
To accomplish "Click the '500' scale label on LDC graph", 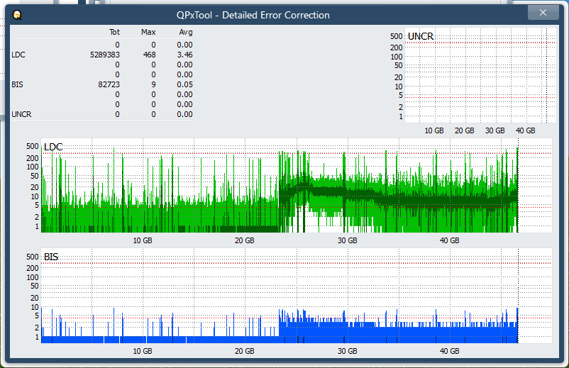I will [x=33, y=146].
